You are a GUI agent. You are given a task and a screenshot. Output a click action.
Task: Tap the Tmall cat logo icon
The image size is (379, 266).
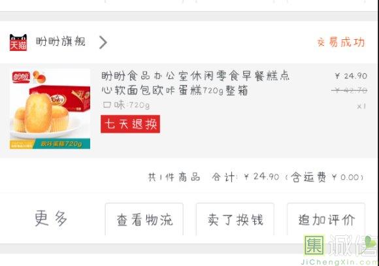pyautogui.click(x=18, y=42)
